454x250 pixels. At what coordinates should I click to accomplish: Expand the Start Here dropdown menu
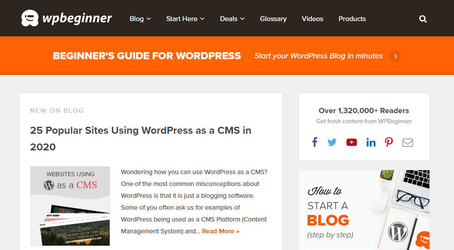[x=185, y=19]
